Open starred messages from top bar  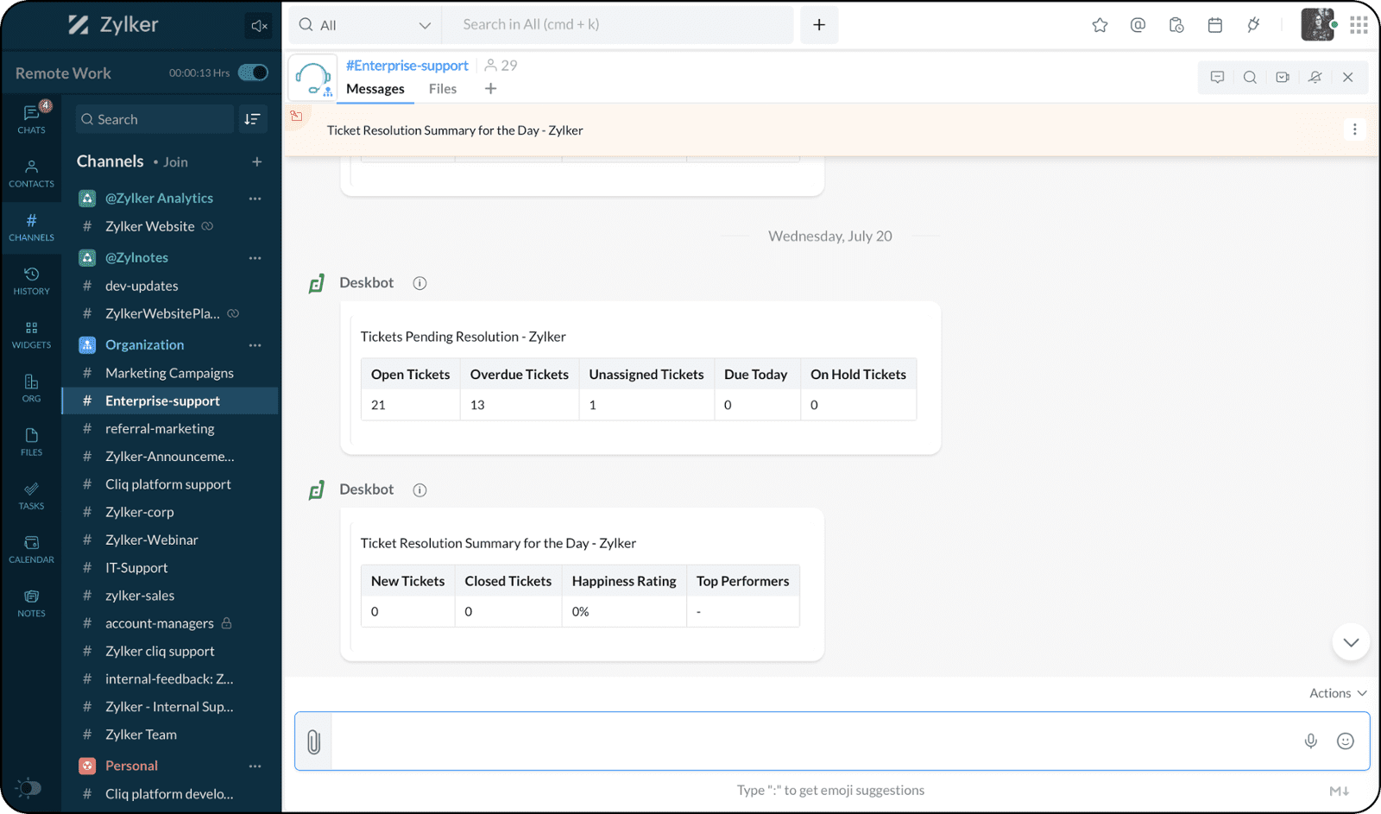[1100, 25]
